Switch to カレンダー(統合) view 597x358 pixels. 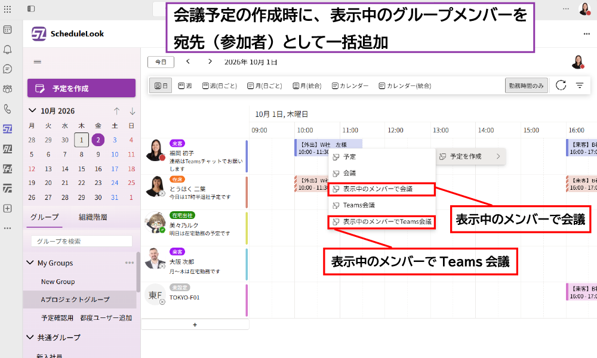[405, 85]
